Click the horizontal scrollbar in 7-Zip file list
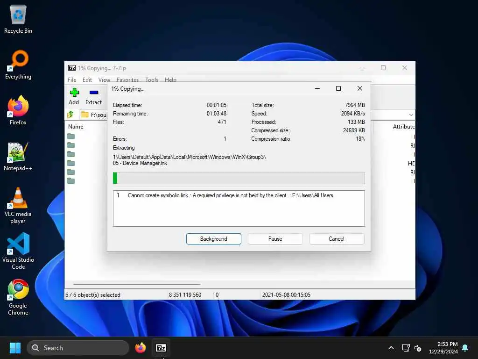The width and height of the screenshot is (478, 359). pyautogui.click(x=137, y=284)
